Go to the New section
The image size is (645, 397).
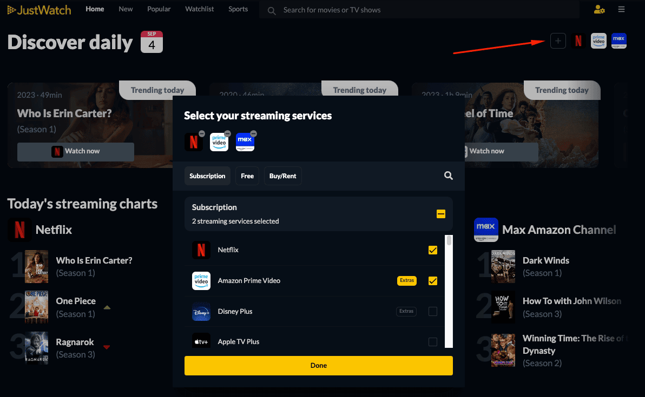tap(126, 9)
